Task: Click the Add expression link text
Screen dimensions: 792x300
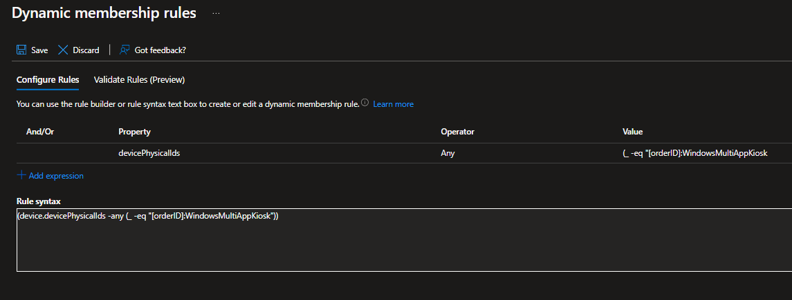Action: 56,176
